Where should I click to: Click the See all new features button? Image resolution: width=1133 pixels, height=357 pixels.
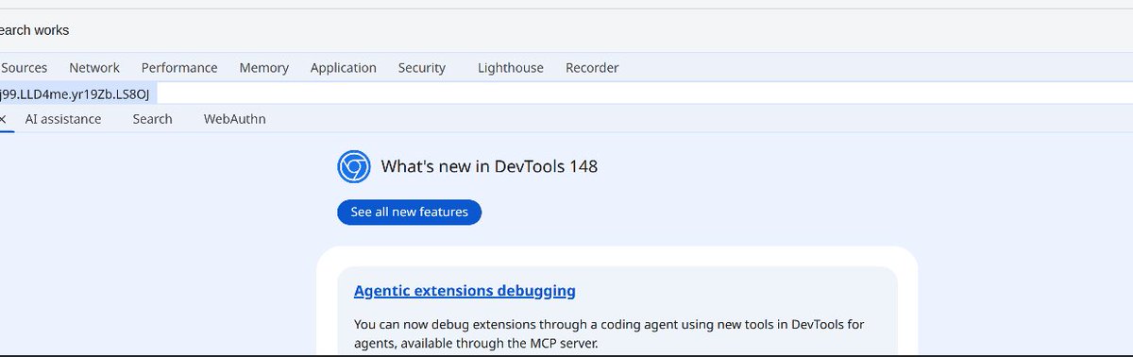[409, 212]
